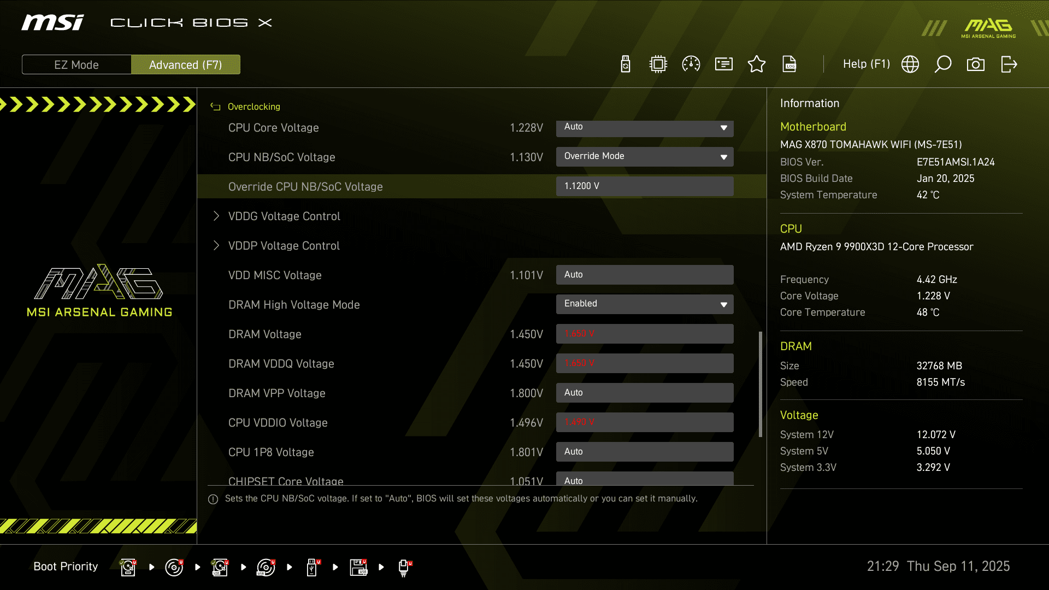Open the speedometer performance gauge icon
The image size is (1049, 590).
click(x=691, y=64)
